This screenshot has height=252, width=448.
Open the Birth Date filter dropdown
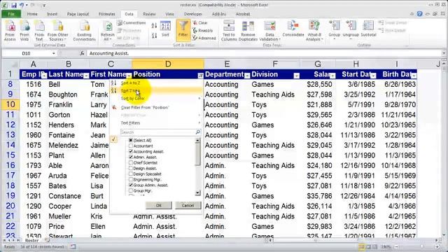tap(414, 76)
